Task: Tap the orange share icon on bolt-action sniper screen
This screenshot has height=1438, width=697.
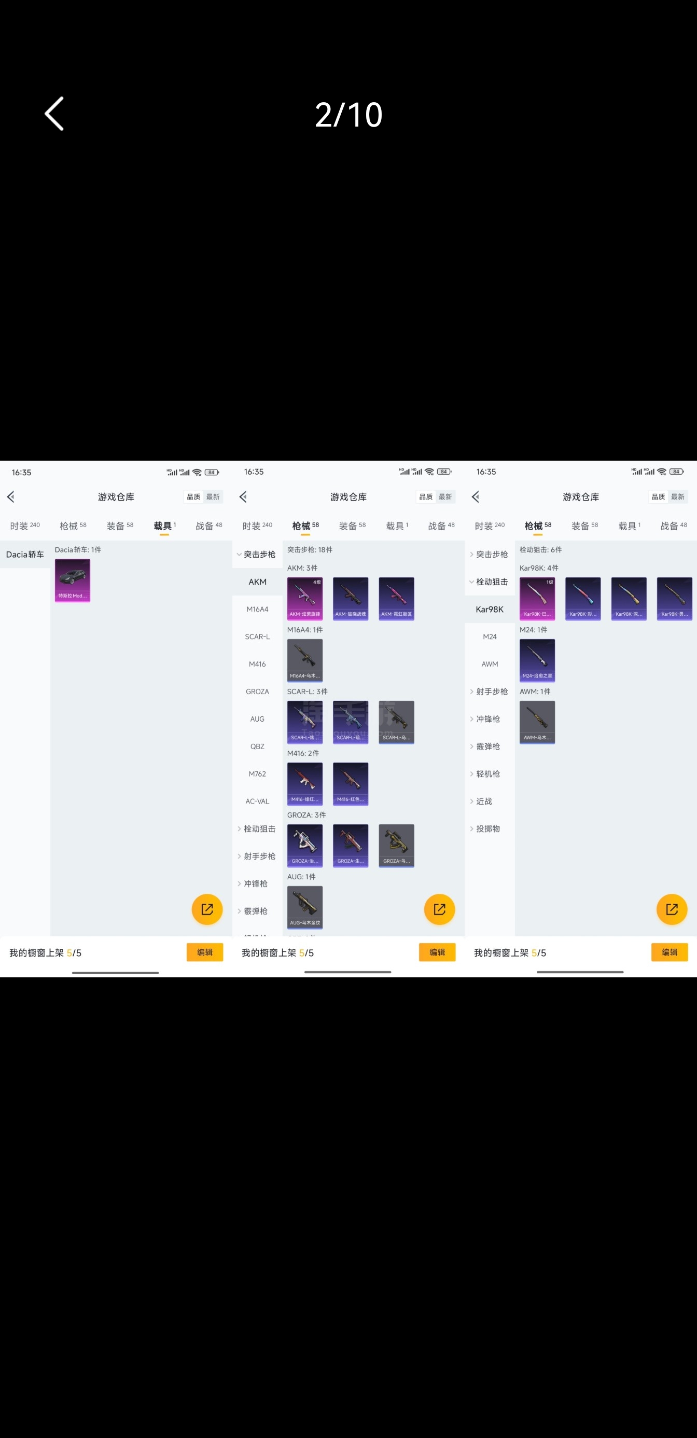Action: click(672, 909)
